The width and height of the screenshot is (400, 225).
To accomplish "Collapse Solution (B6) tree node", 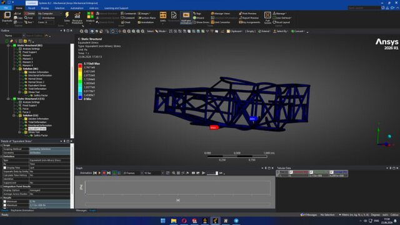I will (x=14, y=69).
